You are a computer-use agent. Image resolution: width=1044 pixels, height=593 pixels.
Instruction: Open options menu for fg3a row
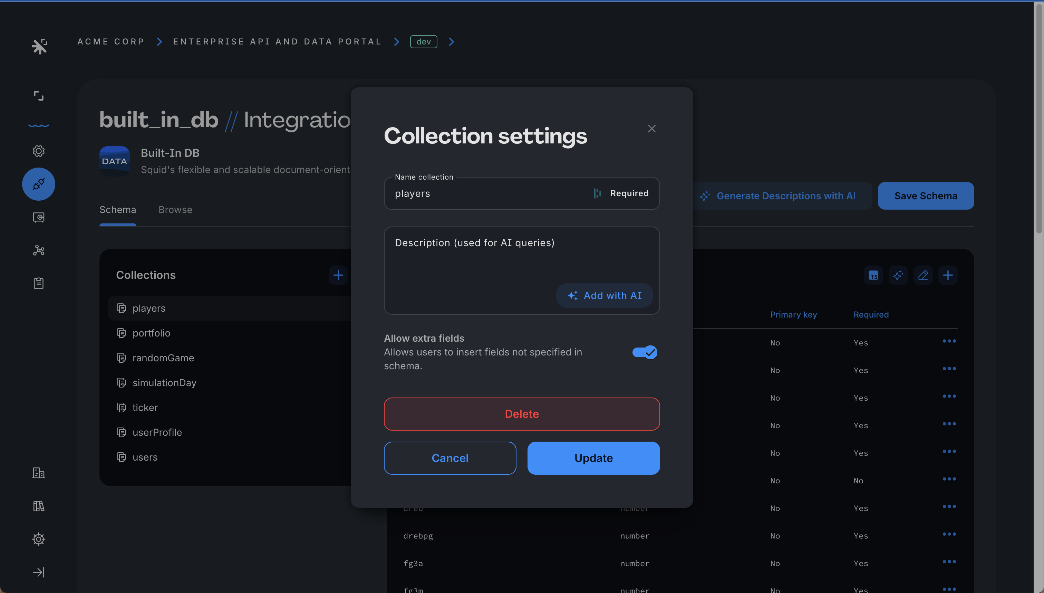[949, 562]
